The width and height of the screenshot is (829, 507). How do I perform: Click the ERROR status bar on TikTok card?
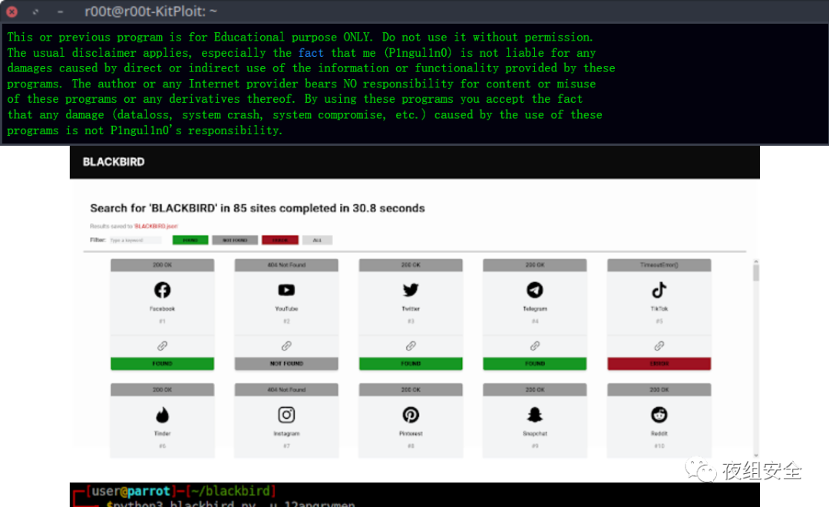[659, 364]
